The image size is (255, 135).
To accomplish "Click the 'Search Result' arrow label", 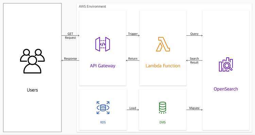I will [194, 60].
